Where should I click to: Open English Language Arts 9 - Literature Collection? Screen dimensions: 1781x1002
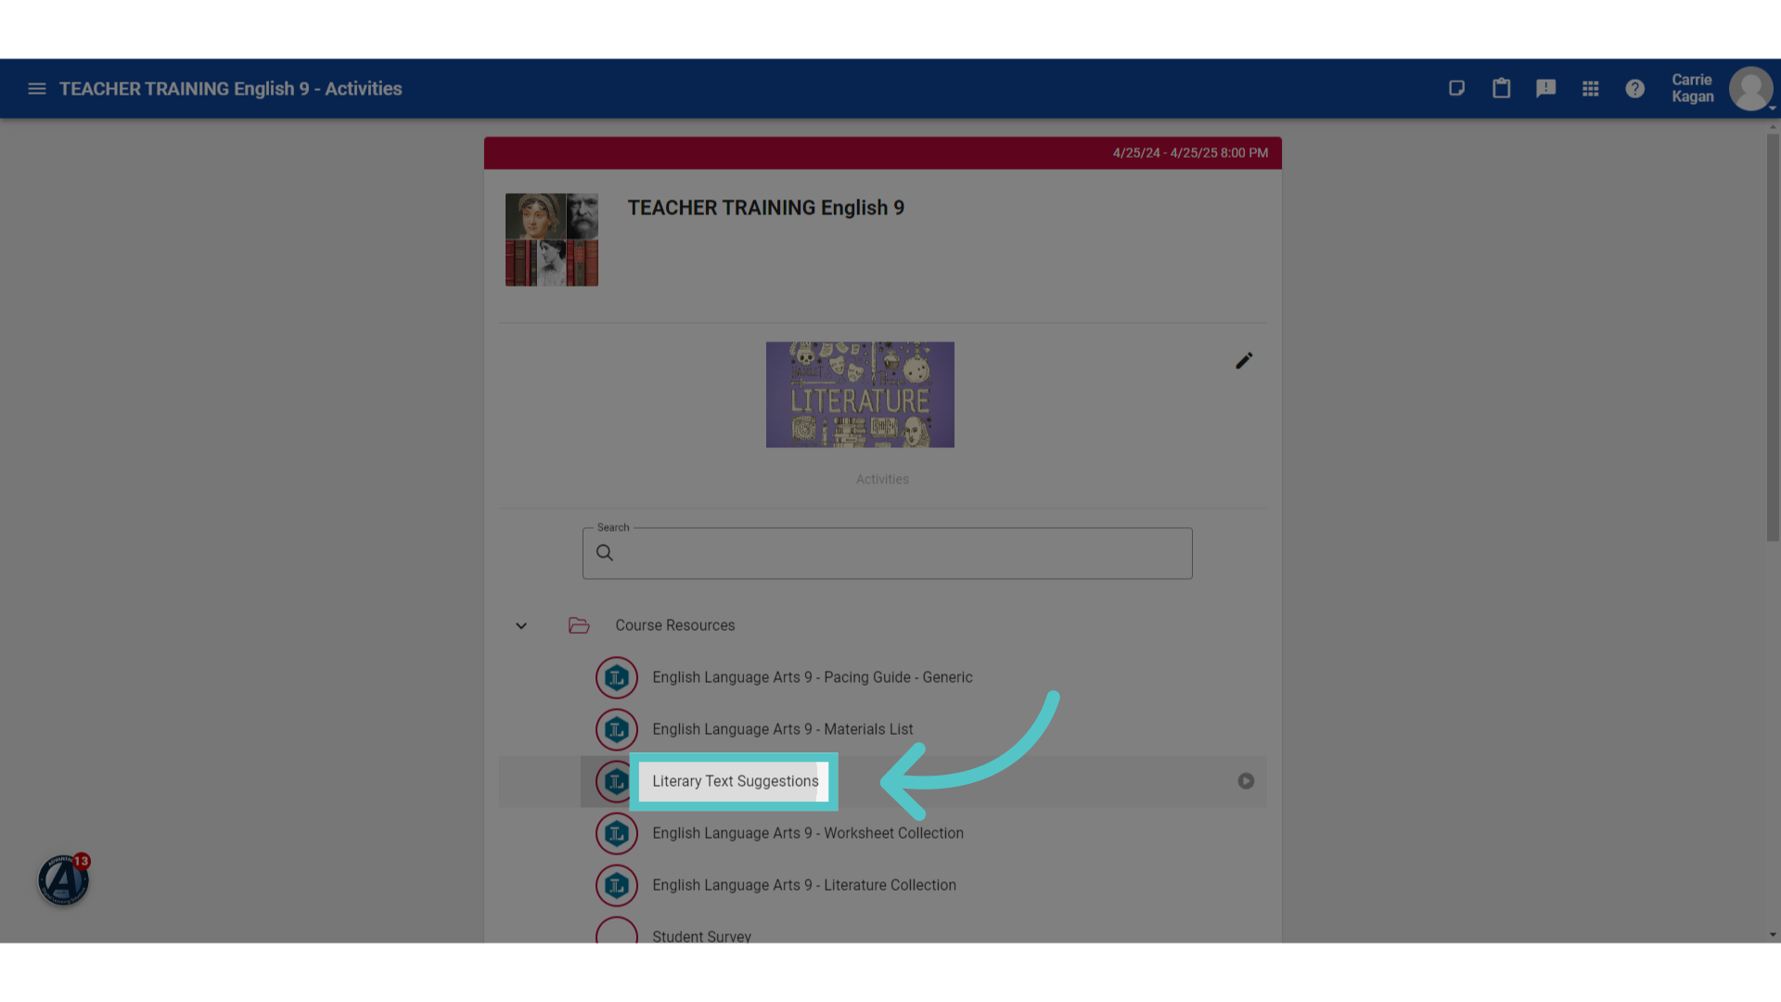pyautogui.click(x=804, y=885)
